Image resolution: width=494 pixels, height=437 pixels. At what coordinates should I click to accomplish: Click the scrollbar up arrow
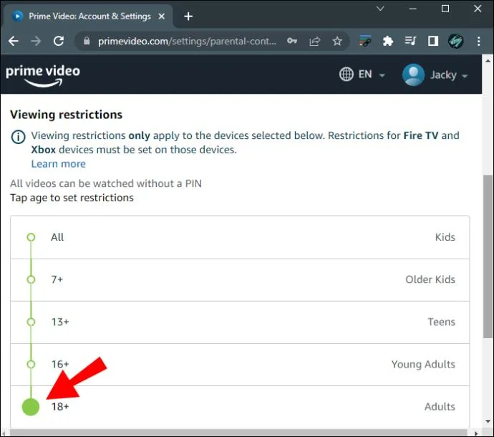pos(488,60)
